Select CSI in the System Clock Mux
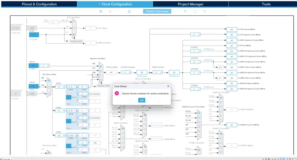 [x=100, y=71]
